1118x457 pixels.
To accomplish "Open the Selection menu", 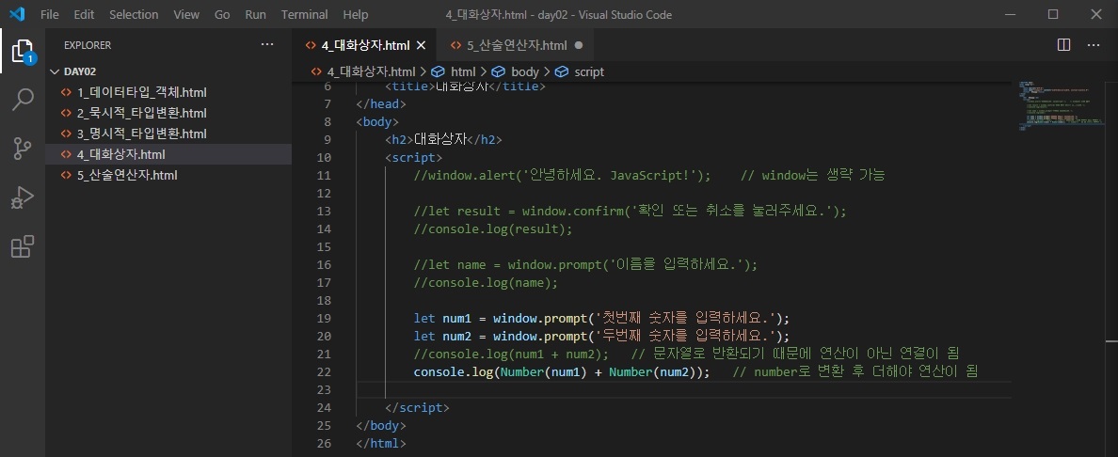I will pyautogui.click(x=134, y=14).
